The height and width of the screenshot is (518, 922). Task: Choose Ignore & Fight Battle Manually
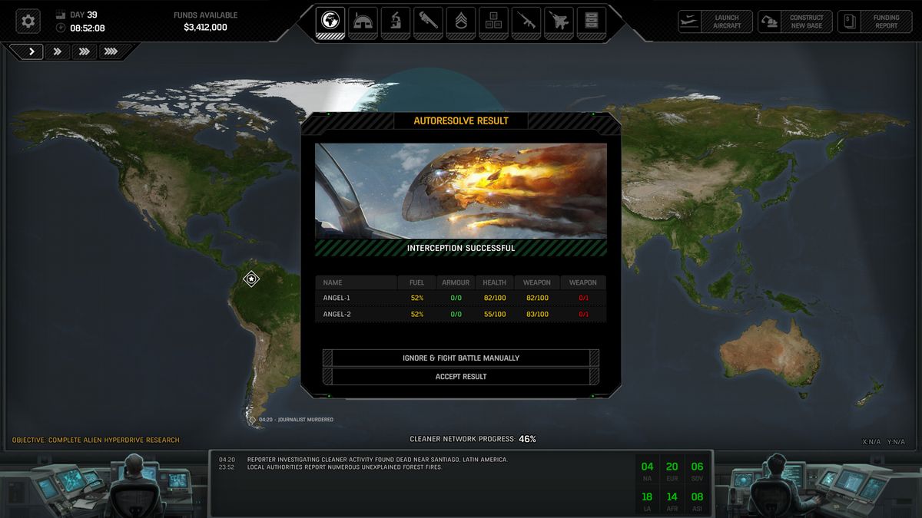click(x=460, y=358)
